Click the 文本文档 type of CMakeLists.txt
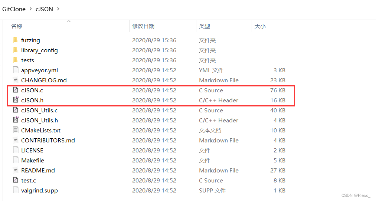The width and height of the screenshot is (376, 201). coord(210,130)
